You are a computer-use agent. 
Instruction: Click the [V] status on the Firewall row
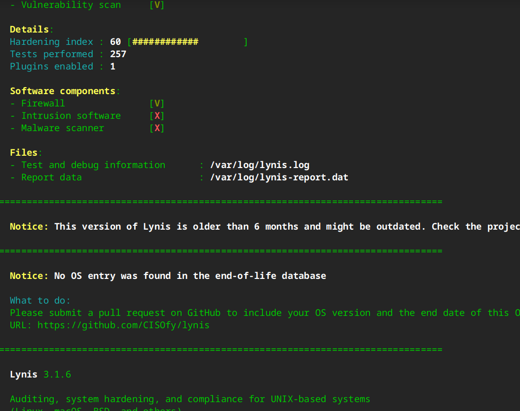click(x=157, y=103)
